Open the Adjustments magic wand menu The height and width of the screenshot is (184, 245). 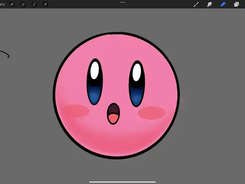pos(23,4)
